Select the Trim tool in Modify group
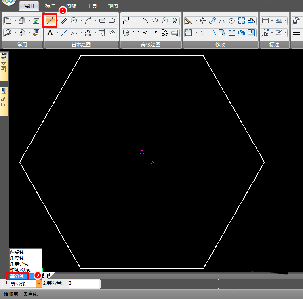This screenshot has height=299, width=303. point(203,33)
